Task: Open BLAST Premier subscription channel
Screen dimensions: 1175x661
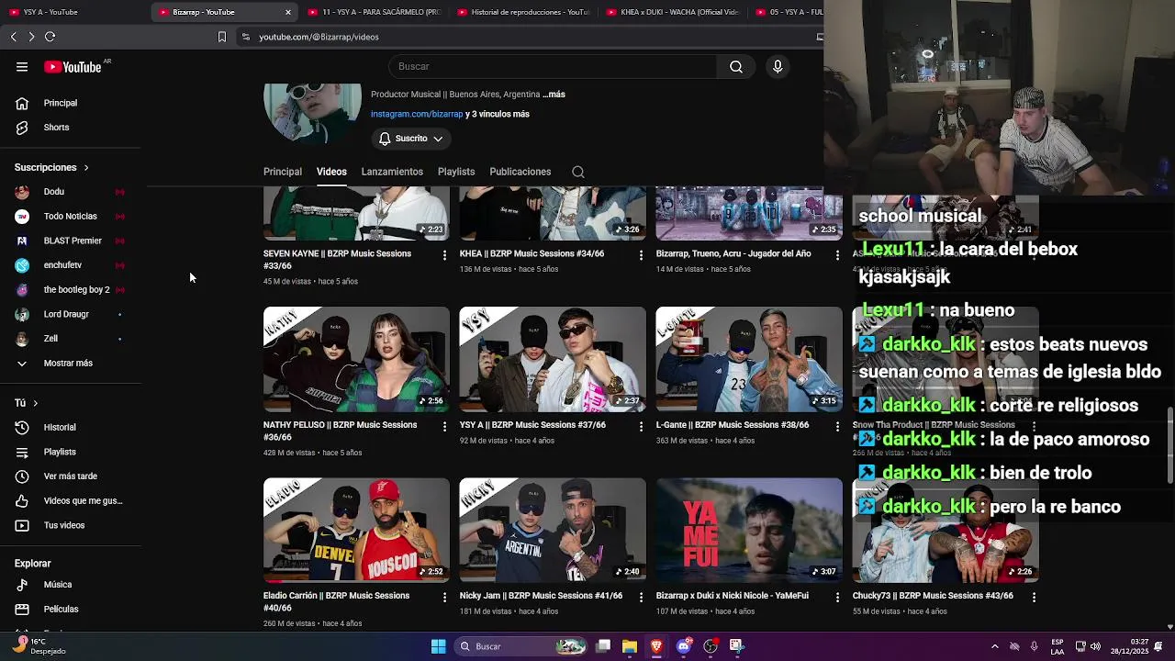Action: (x=71, y=241)
